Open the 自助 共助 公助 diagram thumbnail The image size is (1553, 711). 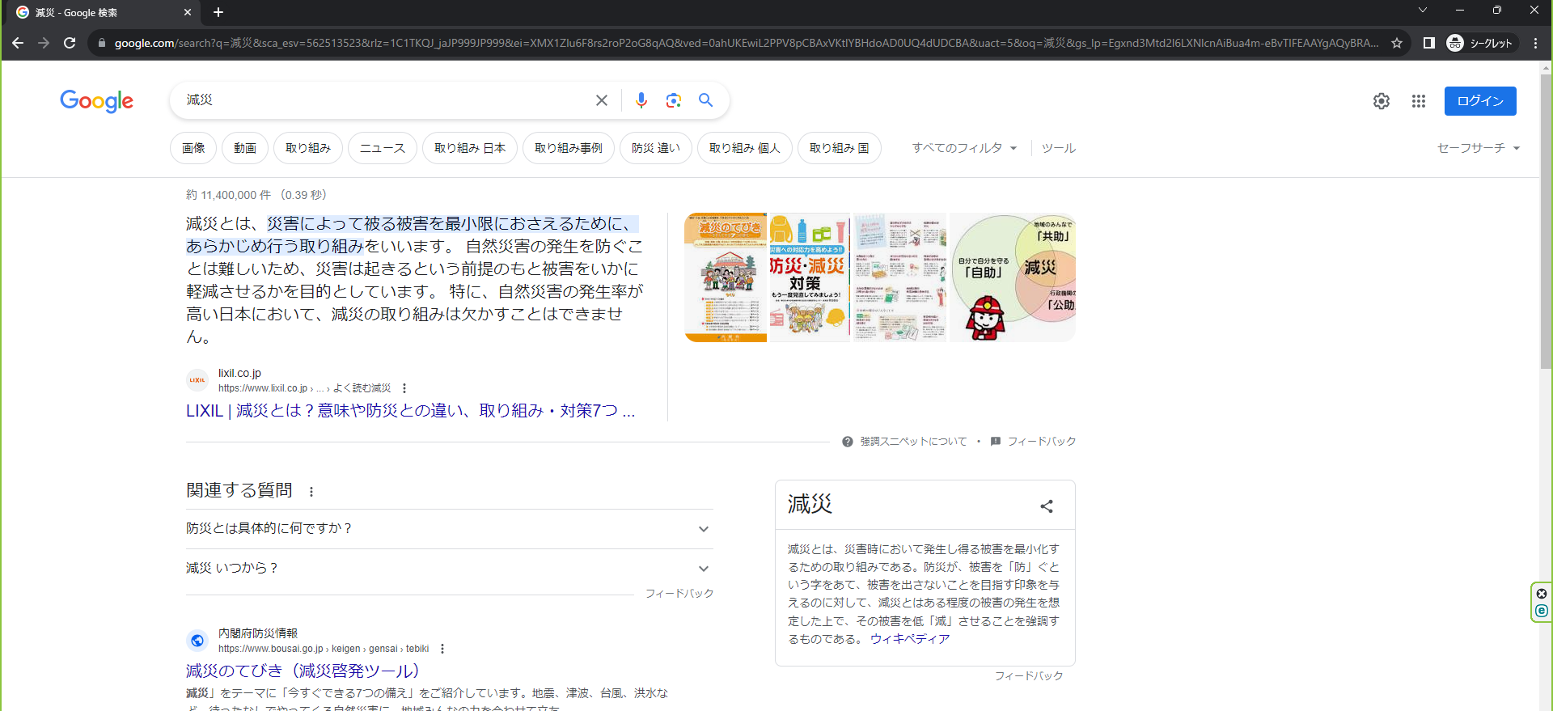pos(1013,277)
